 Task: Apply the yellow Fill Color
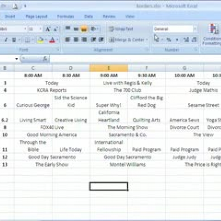tap(40, 40)
